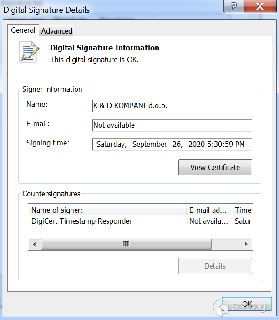This screenshot has height=320, width=279.
Task: Click the Signing time field
Action: pyautogui.click(x=172, y=145)
